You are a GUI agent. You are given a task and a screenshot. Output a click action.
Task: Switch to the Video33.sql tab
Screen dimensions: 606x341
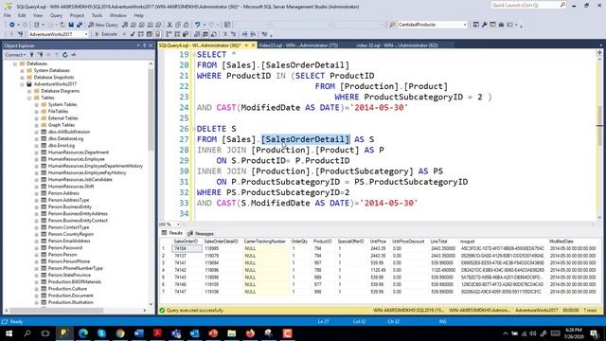298,45
